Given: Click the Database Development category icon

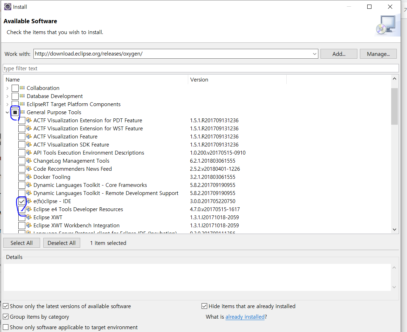Looking at the screenshot, I should click(x=22, y=96).
